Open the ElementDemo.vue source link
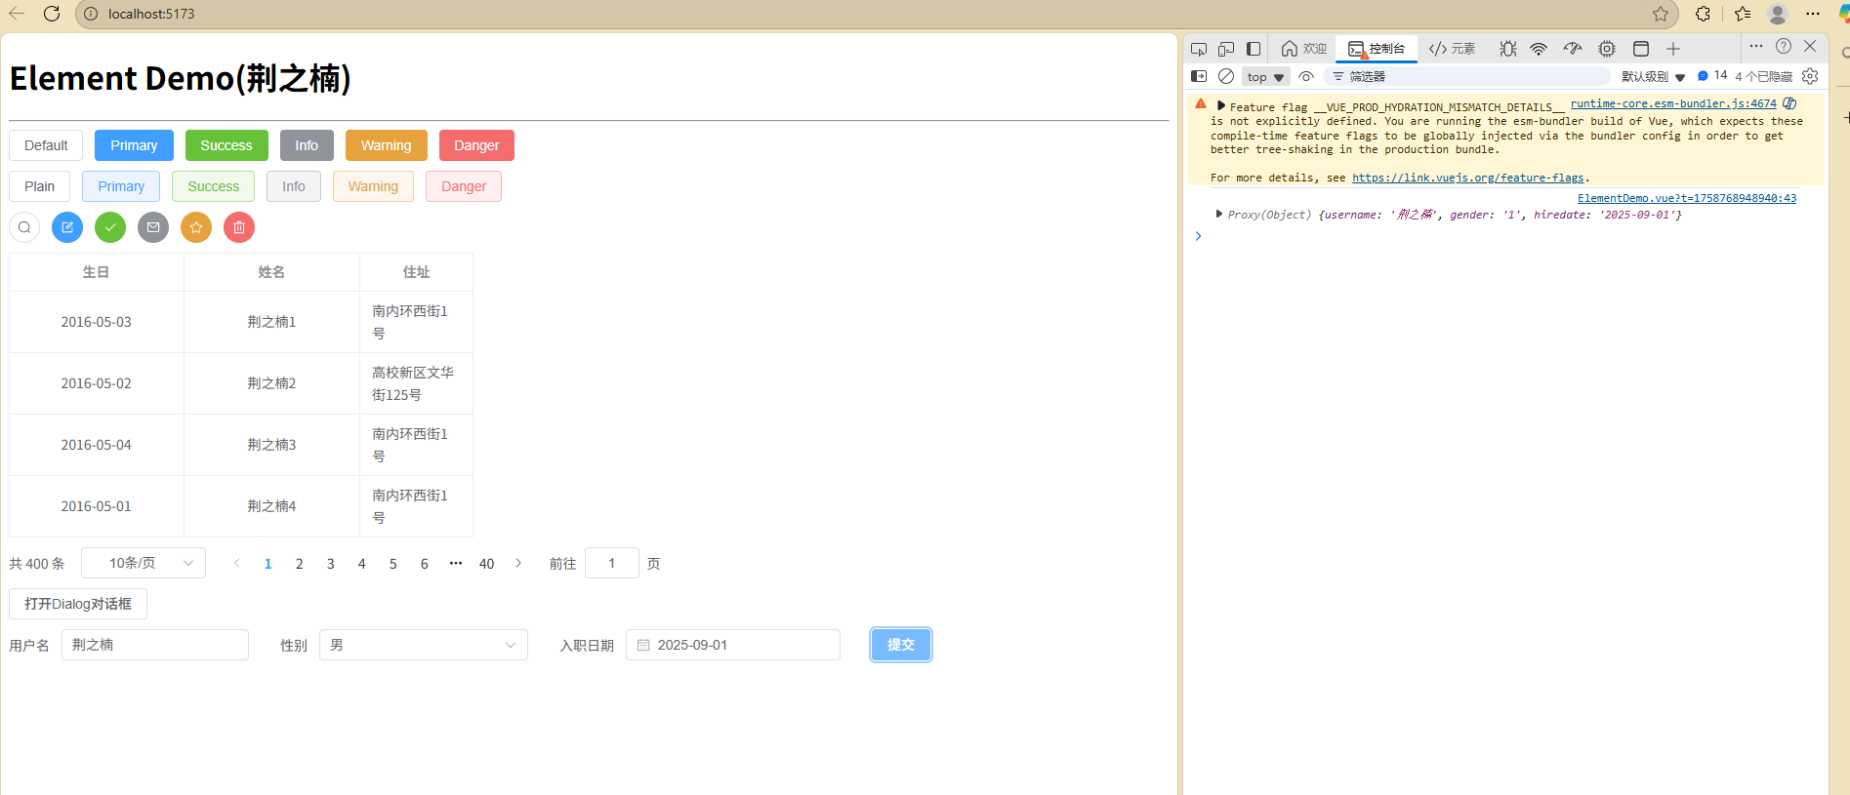Image resolution: width=1850 pixels, height=795 pixels. (x=1686, y=198)
